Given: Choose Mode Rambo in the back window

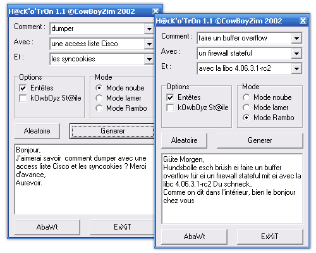Looking at the screenshot, I should pos(99,108).
